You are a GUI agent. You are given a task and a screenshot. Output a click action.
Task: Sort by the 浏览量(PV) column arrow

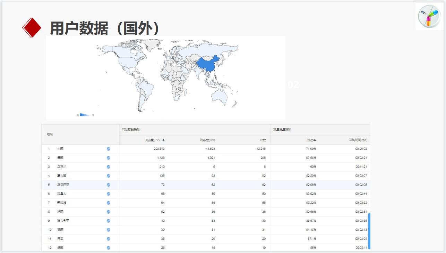tap(163, 140)
